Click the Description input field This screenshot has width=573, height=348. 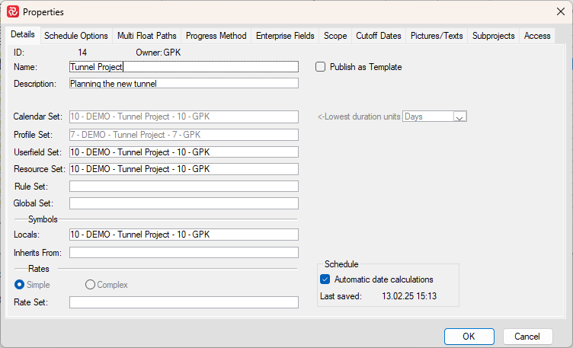[184, 83]
